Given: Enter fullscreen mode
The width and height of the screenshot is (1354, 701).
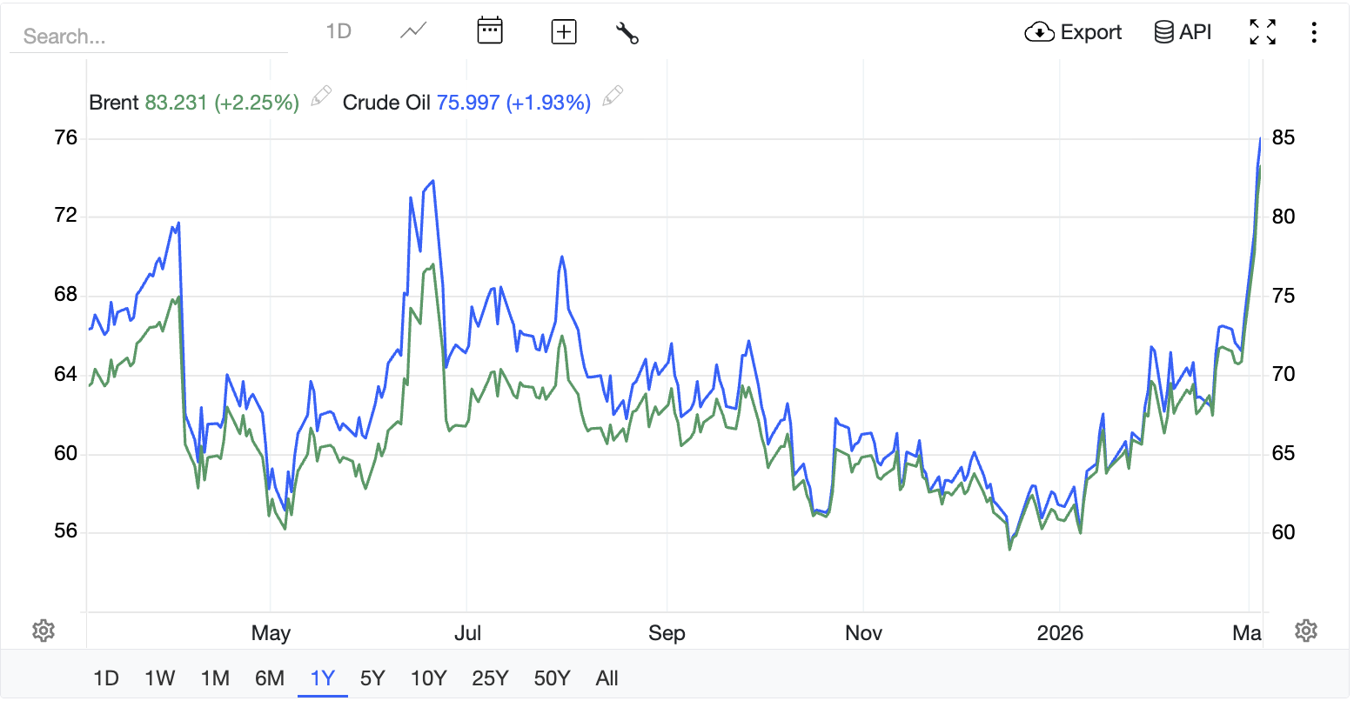Looking at the screenshot, I should (x=1262, y=31).
